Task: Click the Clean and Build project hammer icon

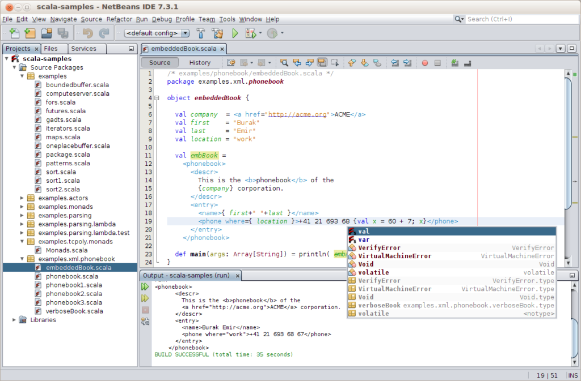Action: [217, 33]
